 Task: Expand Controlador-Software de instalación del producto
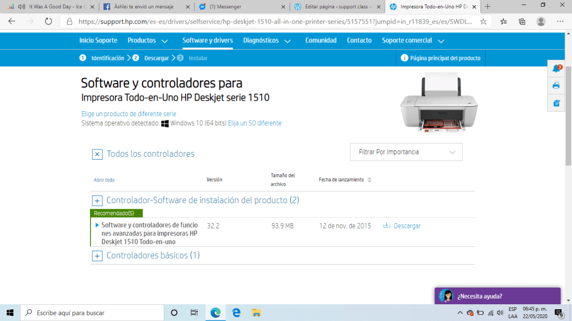pos(97,200)
